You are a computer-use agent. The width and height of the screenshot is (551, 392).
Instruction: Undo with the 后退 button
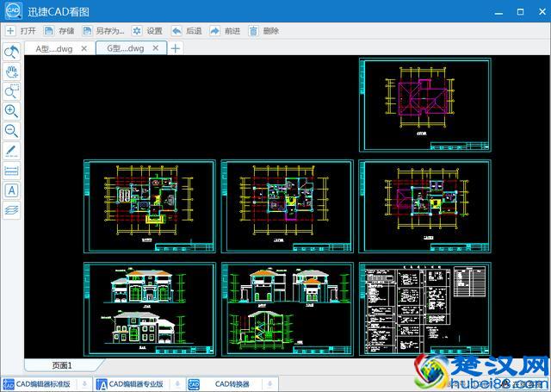[x=187, y=31]
